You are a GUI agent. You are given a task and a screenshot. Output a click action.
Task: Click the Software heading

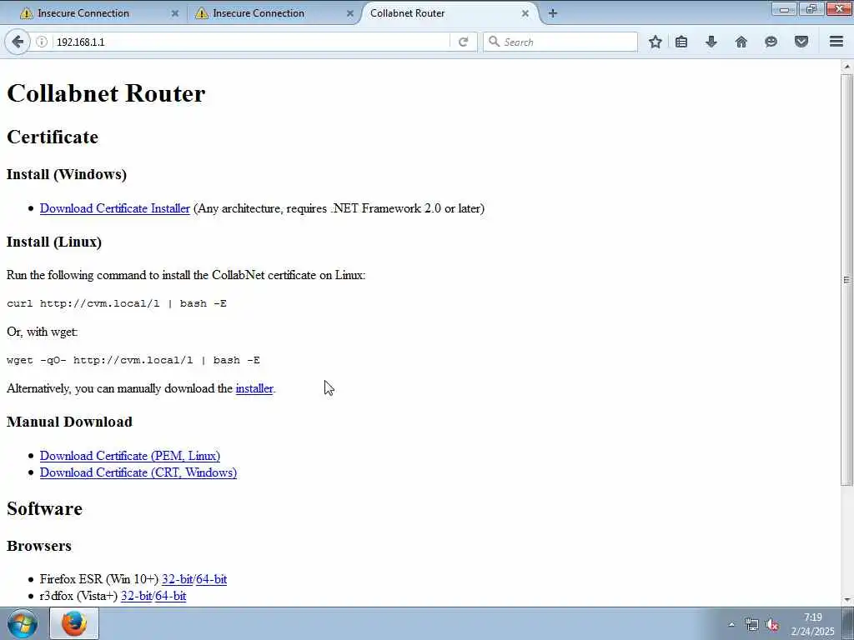(45, 509)
